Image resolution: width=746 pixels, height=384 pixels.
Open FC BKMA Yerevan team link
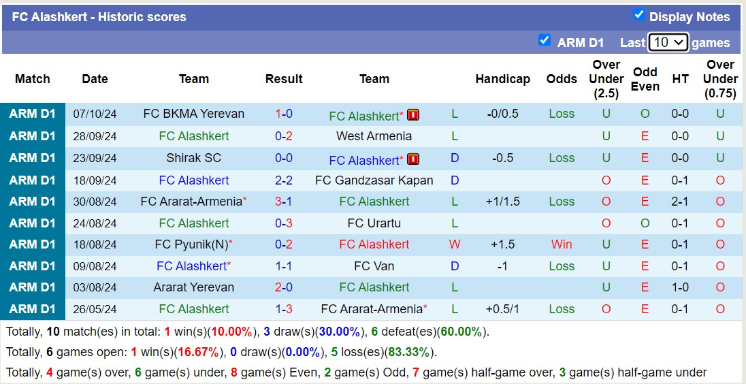click(193, 114)
